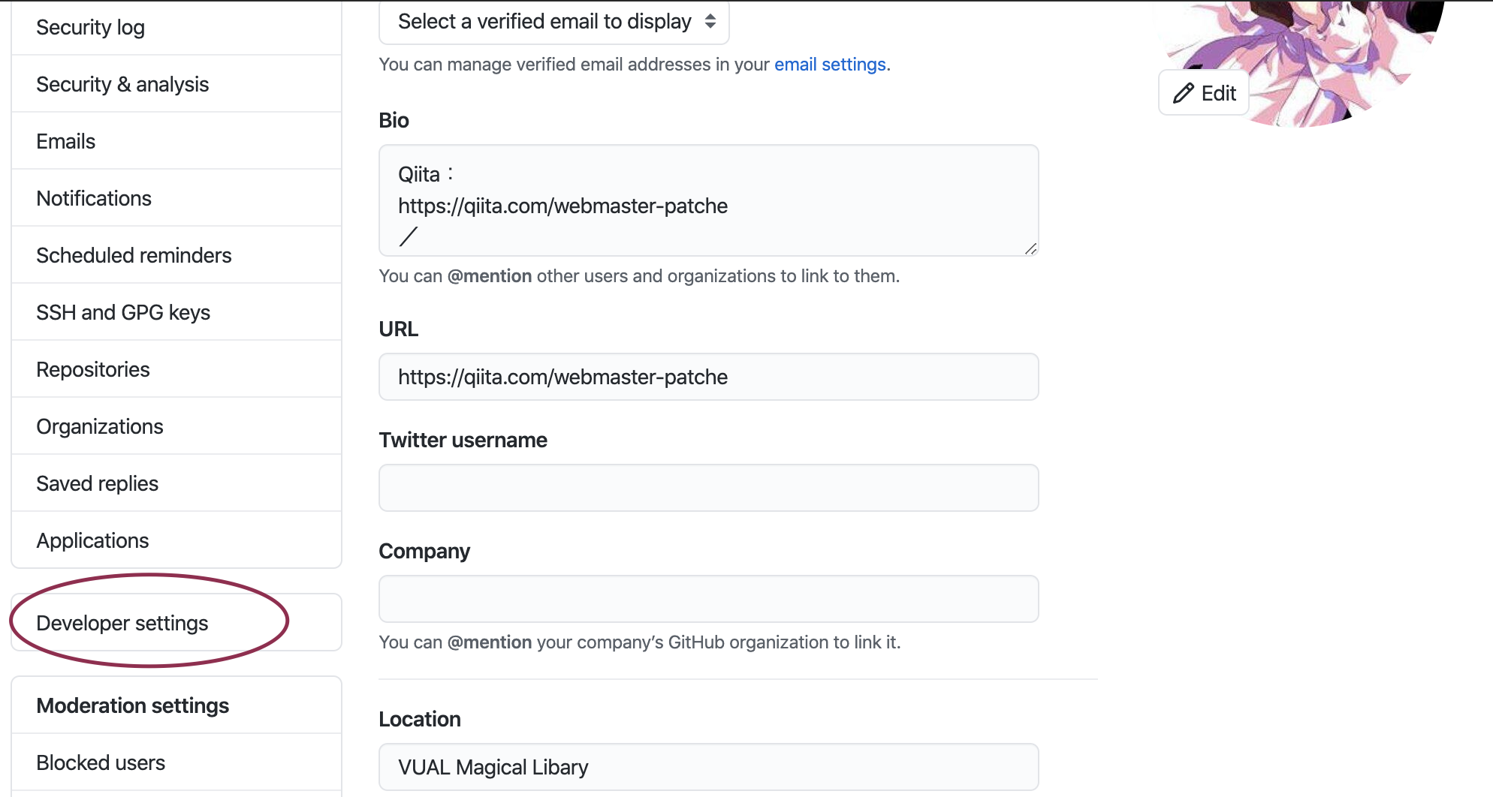The height and width of the screenshot is (797, 1493).
Task: Go to Organizations in sidebar
Action: pos(100,427)
